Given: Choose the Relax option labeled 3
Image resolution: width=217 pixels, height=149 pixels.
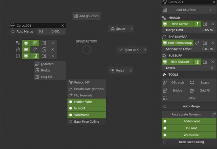Looking at the screenshot, I should point(121,71).
